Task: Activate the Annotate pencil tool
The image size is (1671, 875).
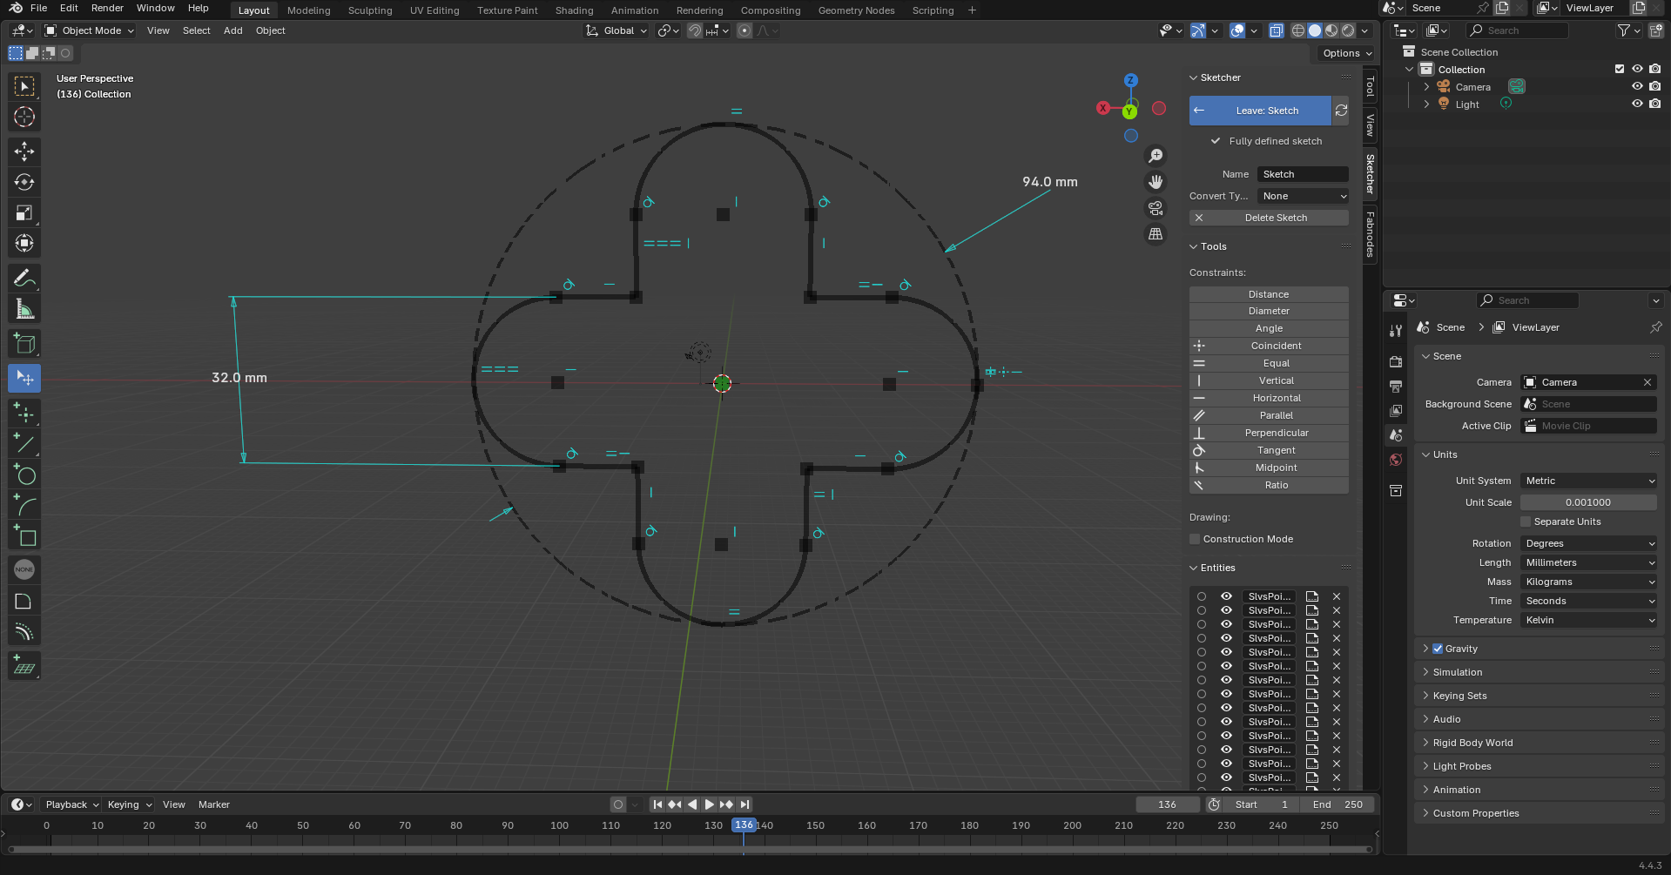Action: [x=24, y=279]
